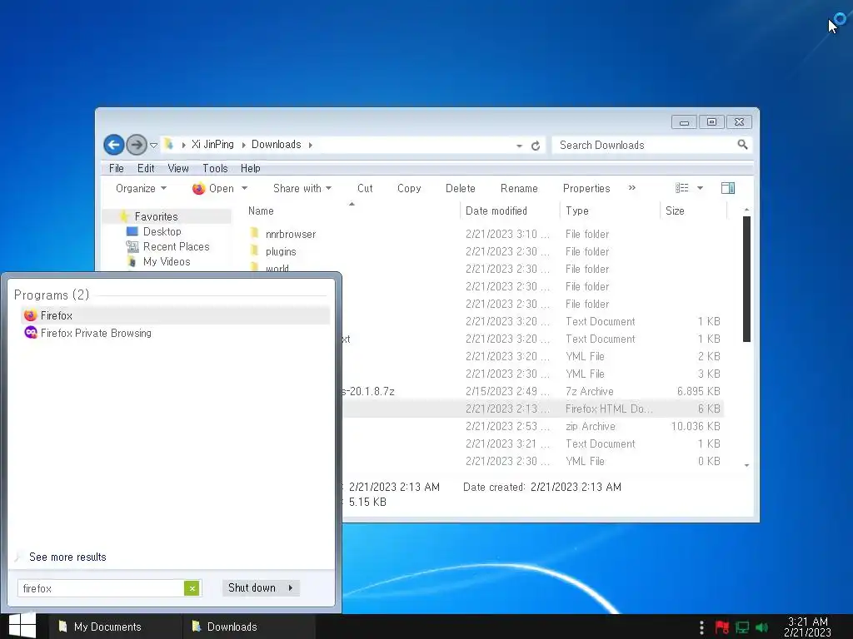Show more toolbar commands chevron
Screen dimensions: 853x639
[631, 188]
